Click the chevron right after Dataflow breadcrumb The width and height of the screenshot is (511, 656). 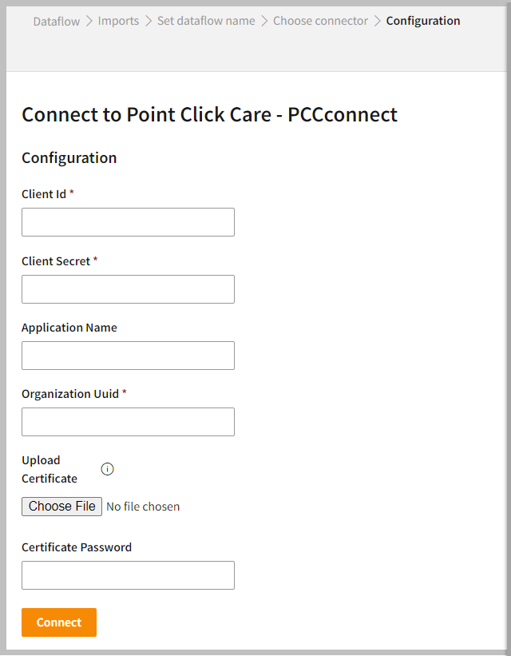89,21
